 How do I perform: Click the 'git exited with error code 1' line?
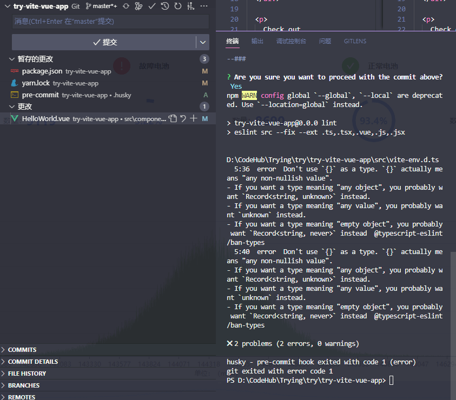280,371
